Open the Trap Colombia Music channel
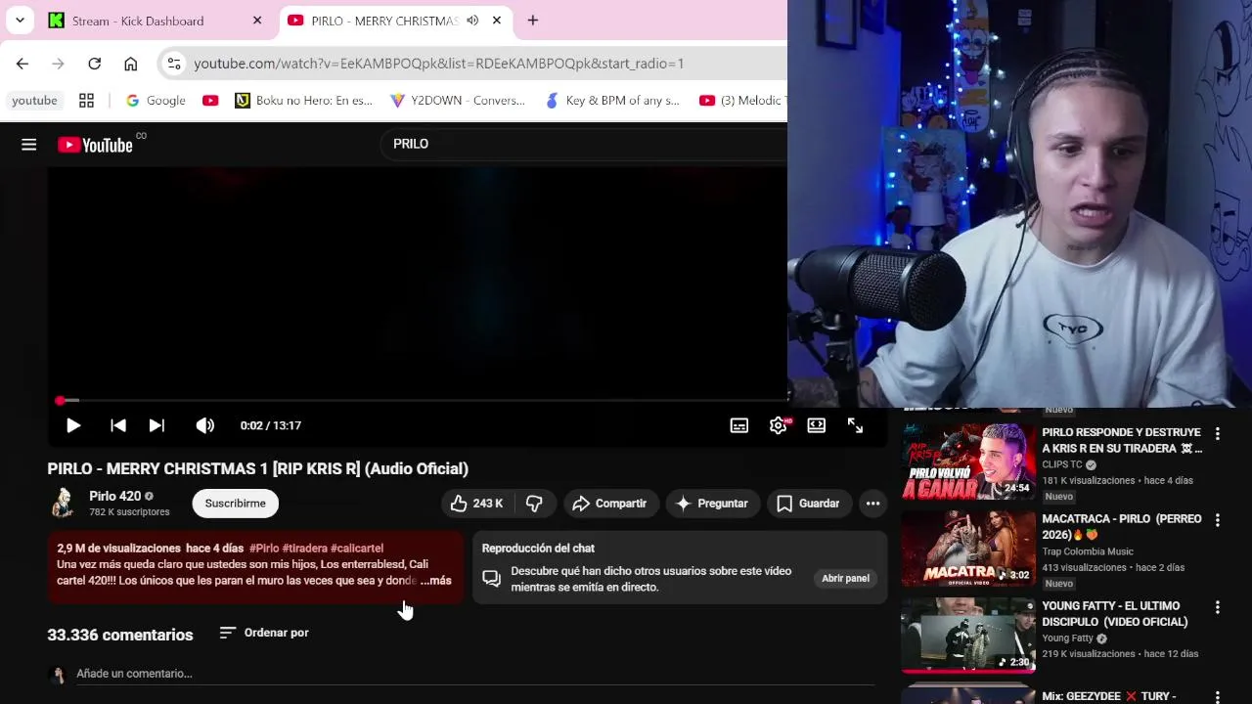The image size is (1252, 704). [1088, 551]
